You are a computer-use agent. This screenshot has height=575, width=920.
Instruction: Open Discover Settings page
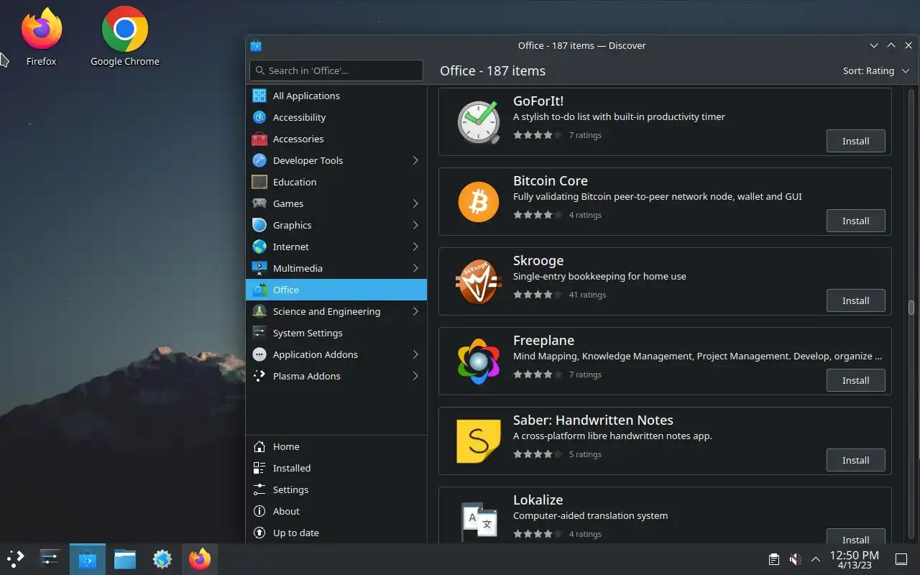336,489
